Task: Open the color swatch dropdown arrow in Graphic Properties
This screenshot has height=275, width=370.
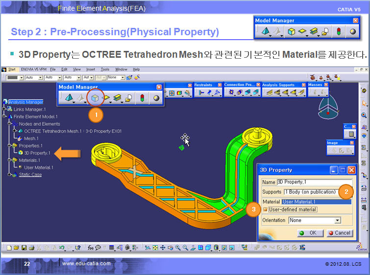Action: [21, 77]
